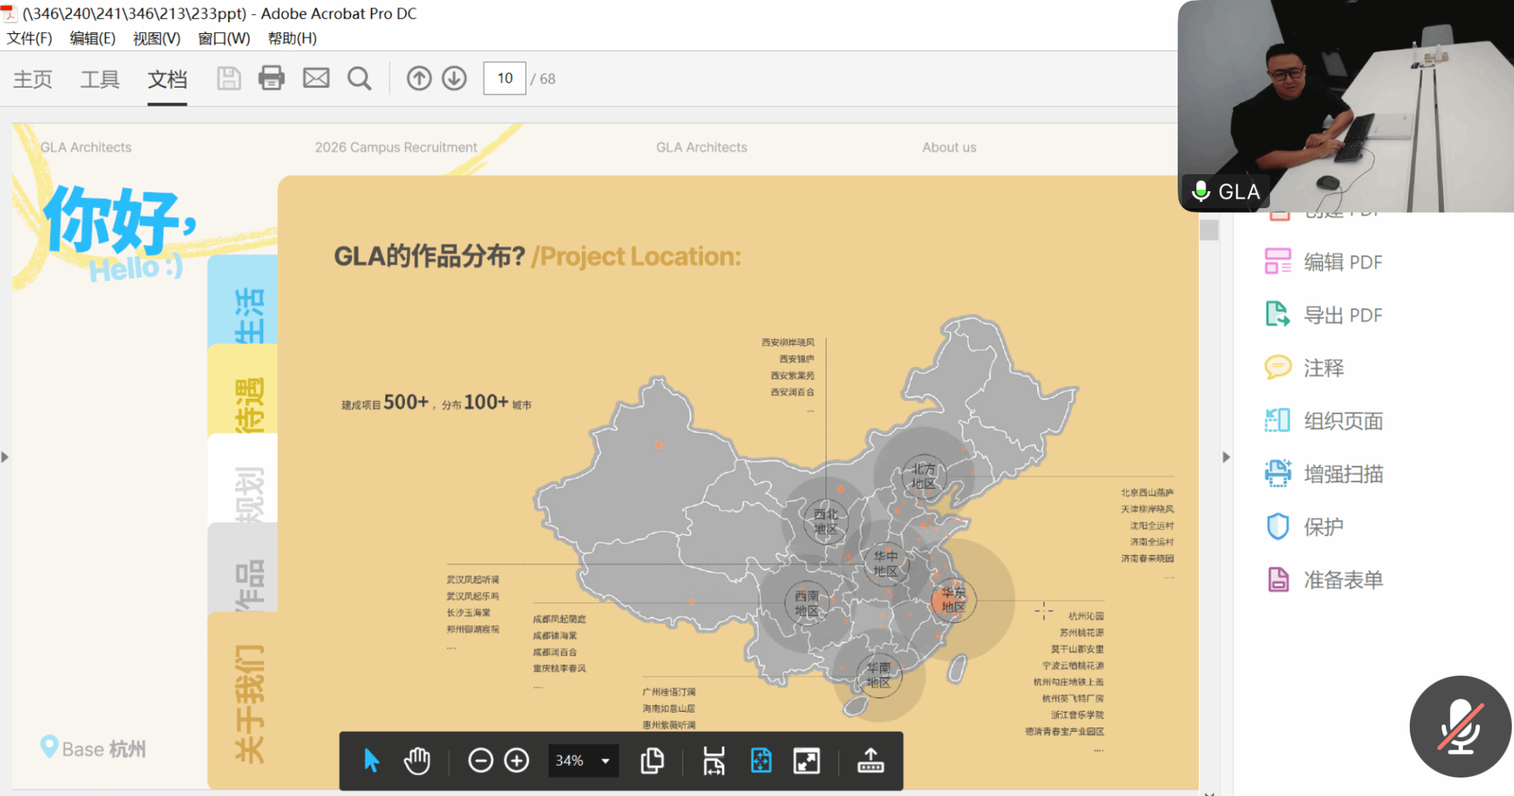This screenshot has height=796, width=1514.
Task: Open the search magnifier tool
Action: [359, 78]
